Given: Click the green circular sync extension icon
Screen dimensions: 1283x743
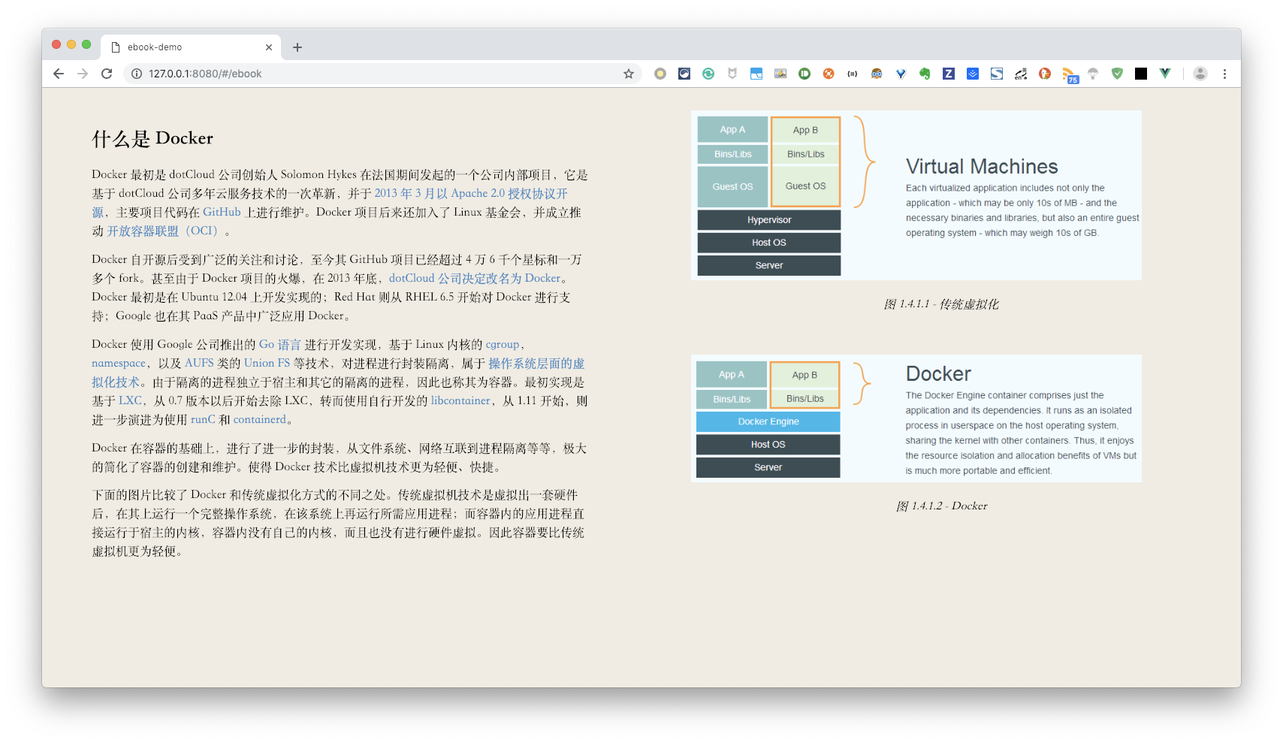Looking at the screenshot, I should pyautogui.click(x=708, y=74).
